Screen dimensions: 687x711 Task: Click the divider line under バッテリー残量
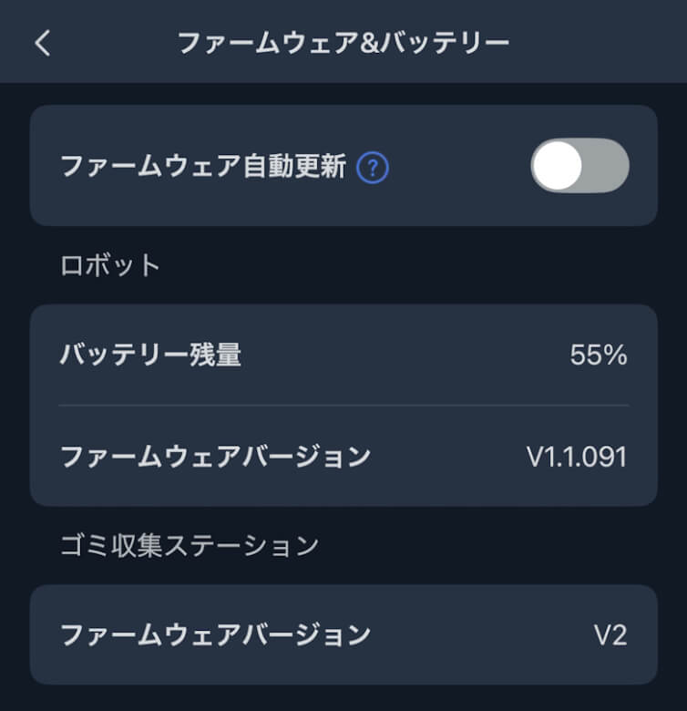tap(343, 405)
